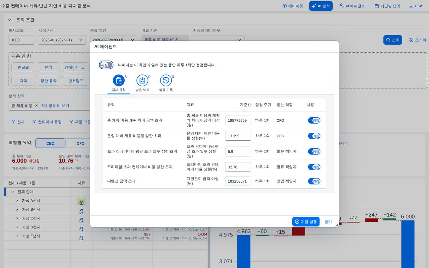Click the 정산 통화 dimension button
Screen dimensions: 429x268
coord(49,81)
